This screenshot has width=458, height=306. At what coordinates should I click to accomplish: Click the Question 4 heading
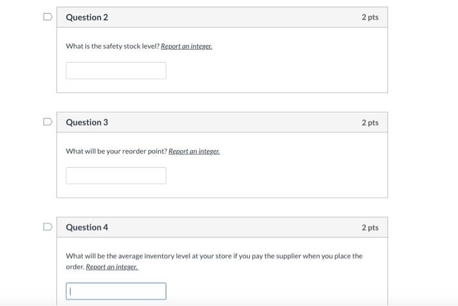click(x=87, y=227)
